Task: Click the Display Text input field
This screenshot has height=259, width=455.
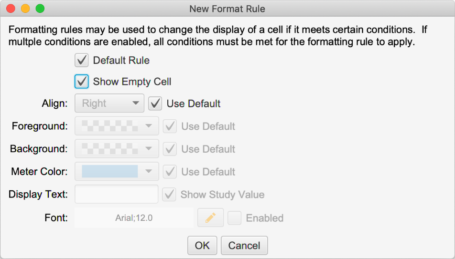Action: coord(117,195)
